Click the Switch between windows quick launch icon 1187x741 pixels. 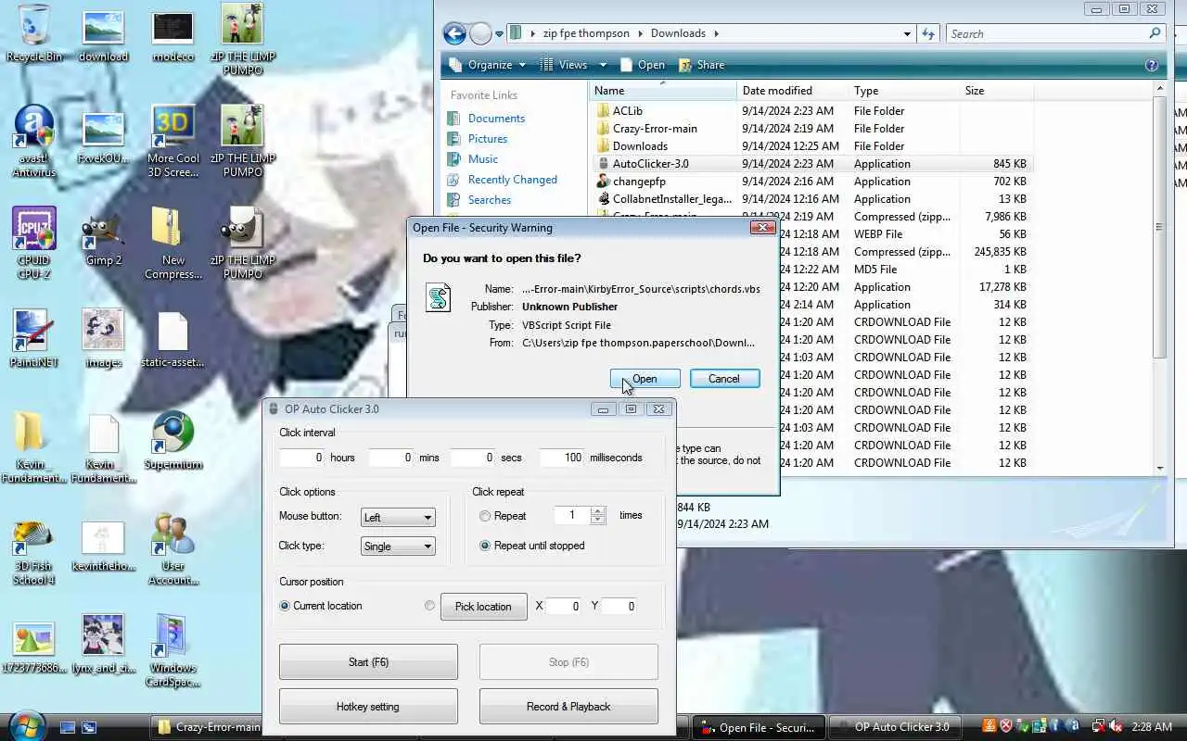coord(89,727)
